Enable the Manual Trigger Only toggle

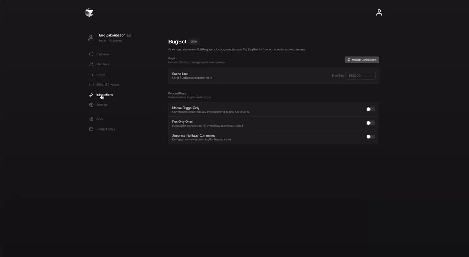click(371, 109)
